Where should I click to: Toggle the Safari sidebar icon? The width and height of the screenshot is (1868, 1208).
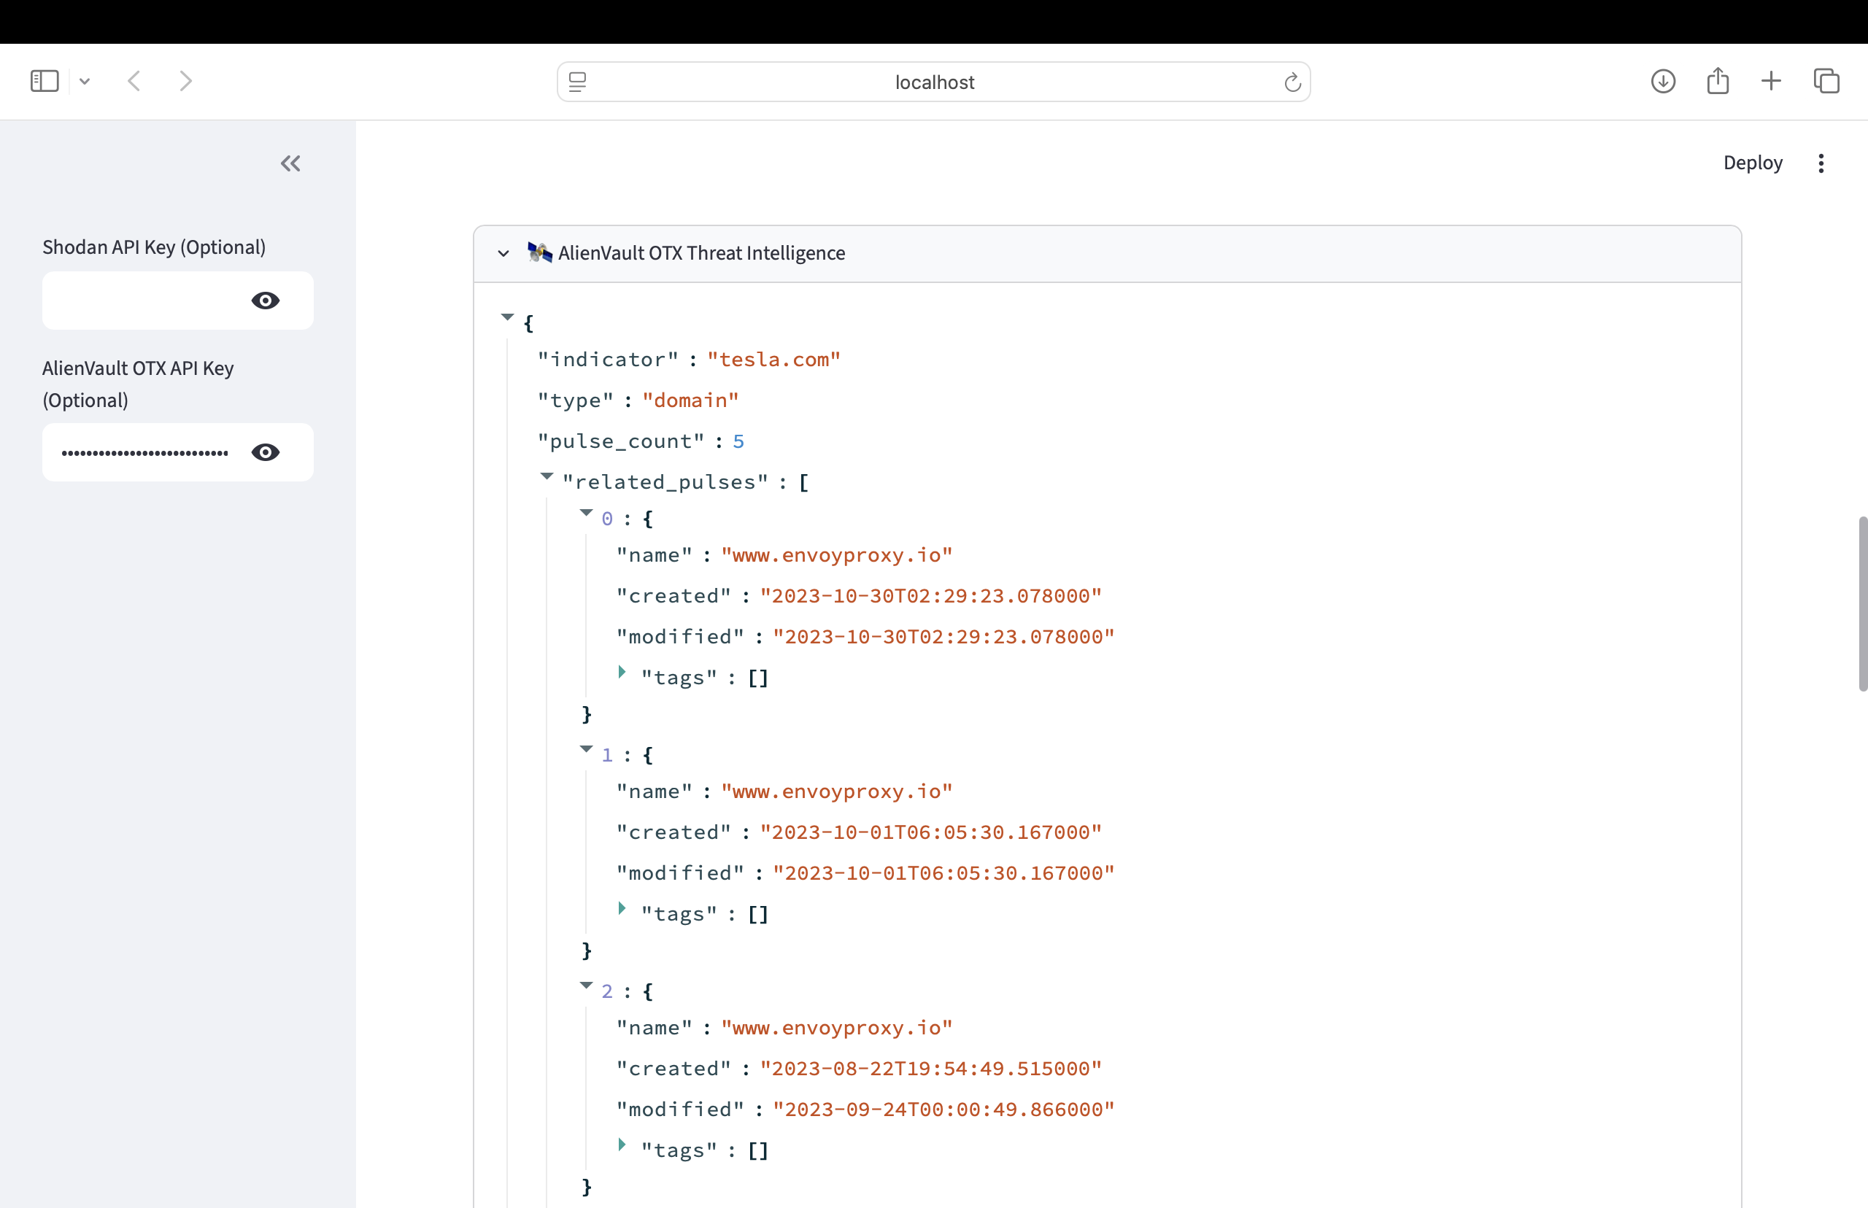point(45,81)
